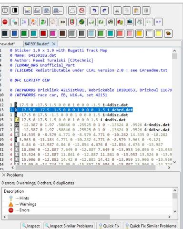Toggle the split editor layout icon
The height and width of the screenshot is (229, 183).
5,10
